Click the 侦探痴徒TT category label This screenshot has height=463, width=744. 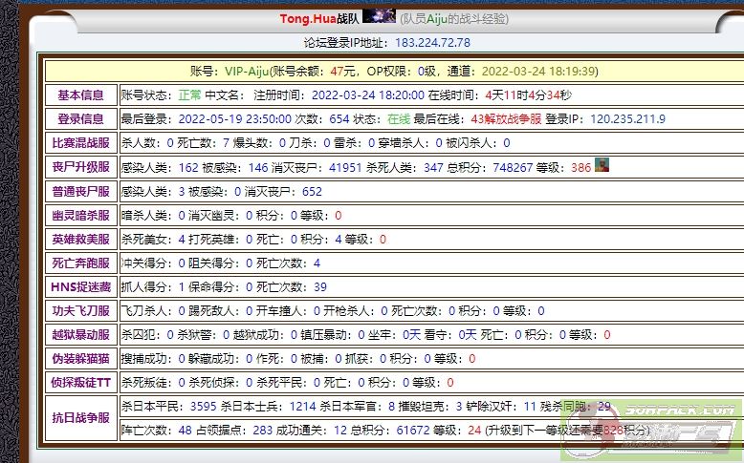pyautogui.click(x=80, y=382)
